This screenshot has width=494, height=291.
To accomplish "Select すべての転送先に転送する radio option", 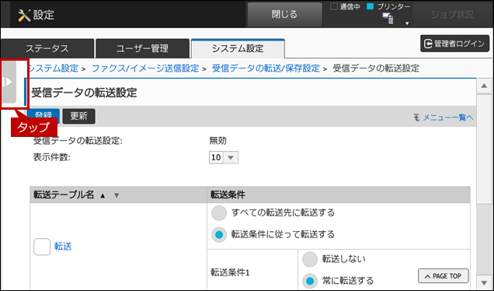I will tap(219, 212).
